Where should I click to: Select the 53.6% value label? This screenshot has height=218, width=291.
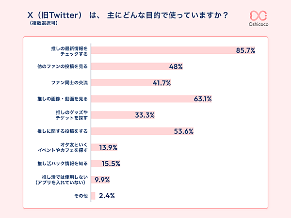[x=183, y=131]
